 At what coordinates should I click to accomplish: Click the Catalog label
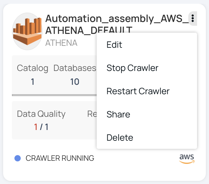click(33, 68)
